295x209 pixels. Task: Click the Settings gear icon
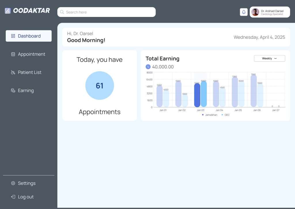pos(13,183)
